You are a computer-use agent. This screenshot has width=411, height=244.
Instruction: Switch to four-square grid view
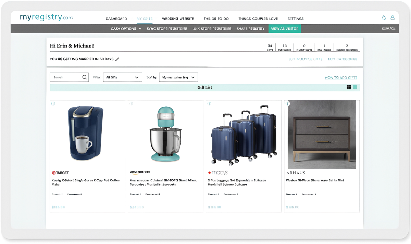coord(349,87)
